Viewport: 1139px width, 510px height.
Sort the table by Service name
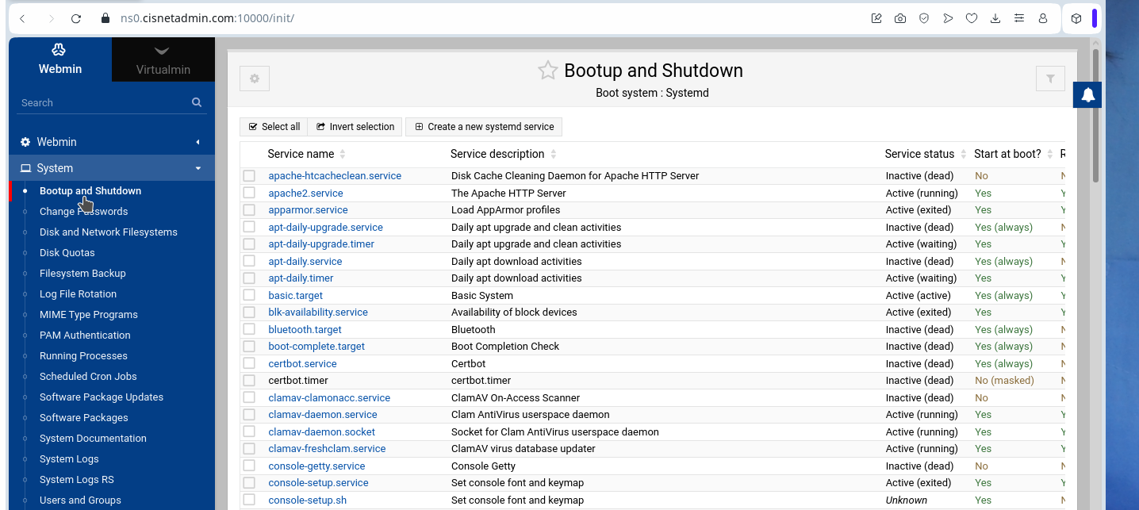tap(307, 154)
